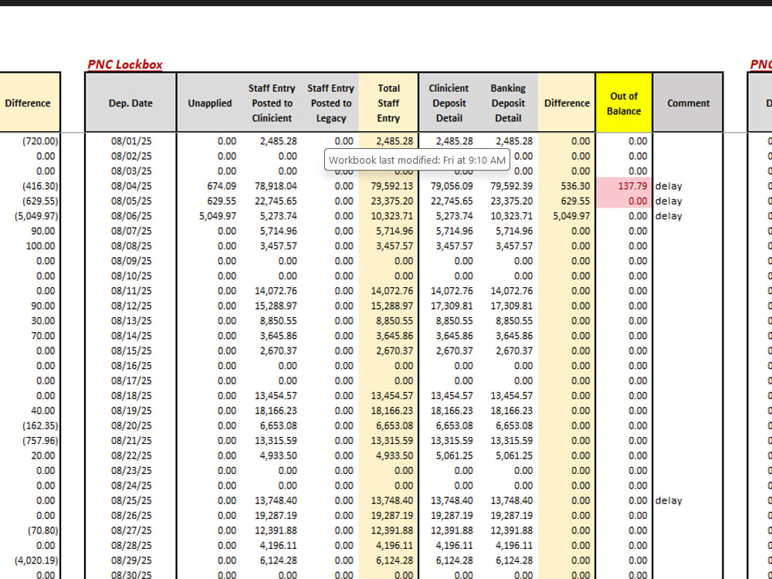Select the date cell 08/13/25
Viewport: 772px width, 579px height.
pyautogui.click(x=131, y=320)
